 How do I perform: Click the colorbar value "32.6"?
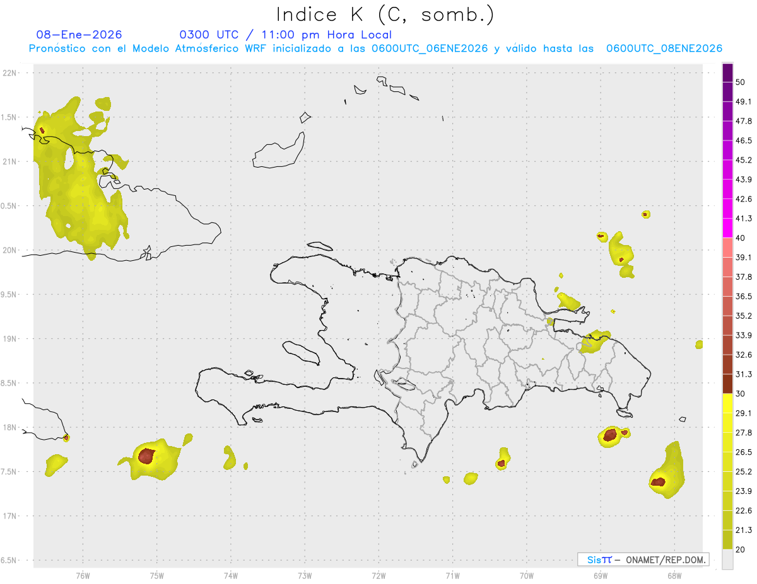pyautogui.click(x=744, y=355)
